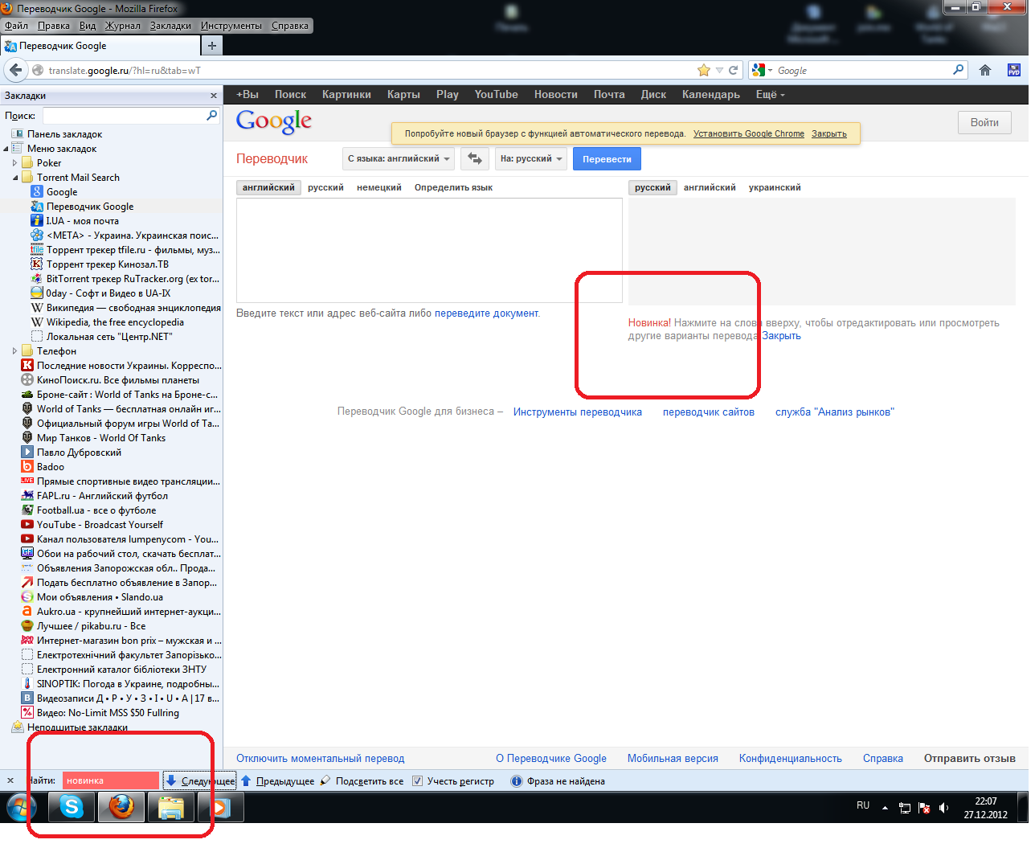Open a new tab with the plus button

coord(212,46)
